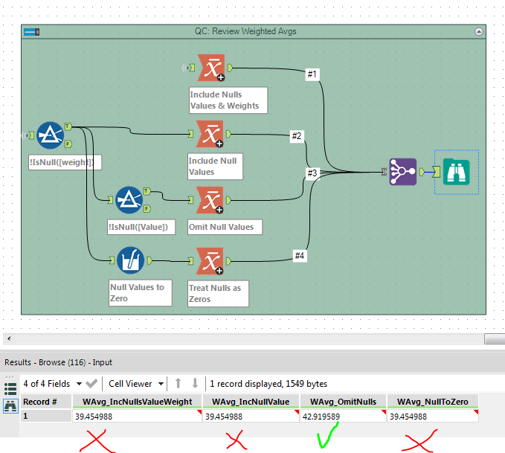505x453 pixels.
Task: Click the results panel drag handle dots
Action: (10, 377)
